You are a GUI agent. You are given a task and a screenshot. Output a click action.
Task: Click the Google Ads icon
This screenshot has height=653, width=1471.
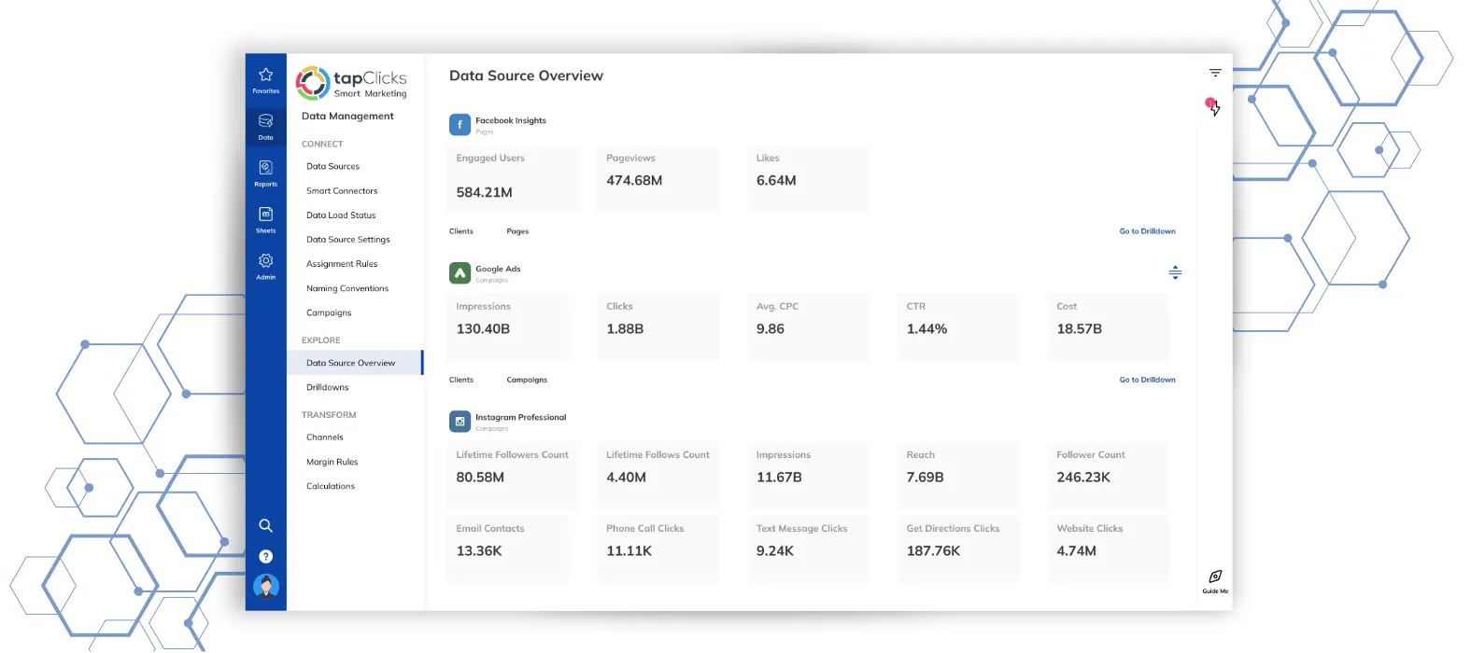click(460, 272)
